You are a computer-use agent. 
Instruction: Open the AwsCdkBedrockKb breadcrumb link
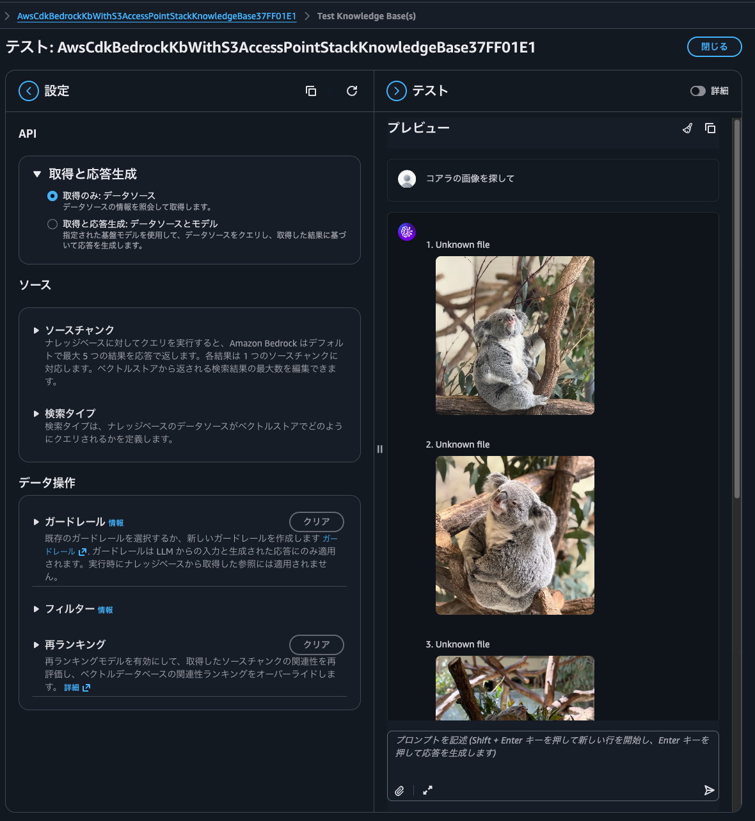[157, 16]
